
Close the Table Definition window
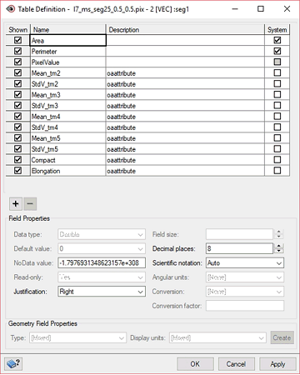point(287,9)
